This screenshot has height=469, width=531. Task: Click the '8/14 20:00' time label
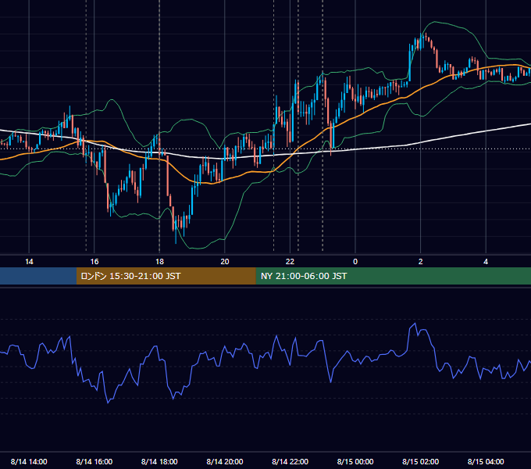click(225, 461)
